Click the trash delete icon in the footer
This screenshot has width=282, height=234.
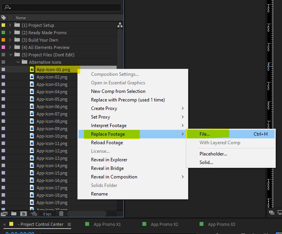coord(61,213)
